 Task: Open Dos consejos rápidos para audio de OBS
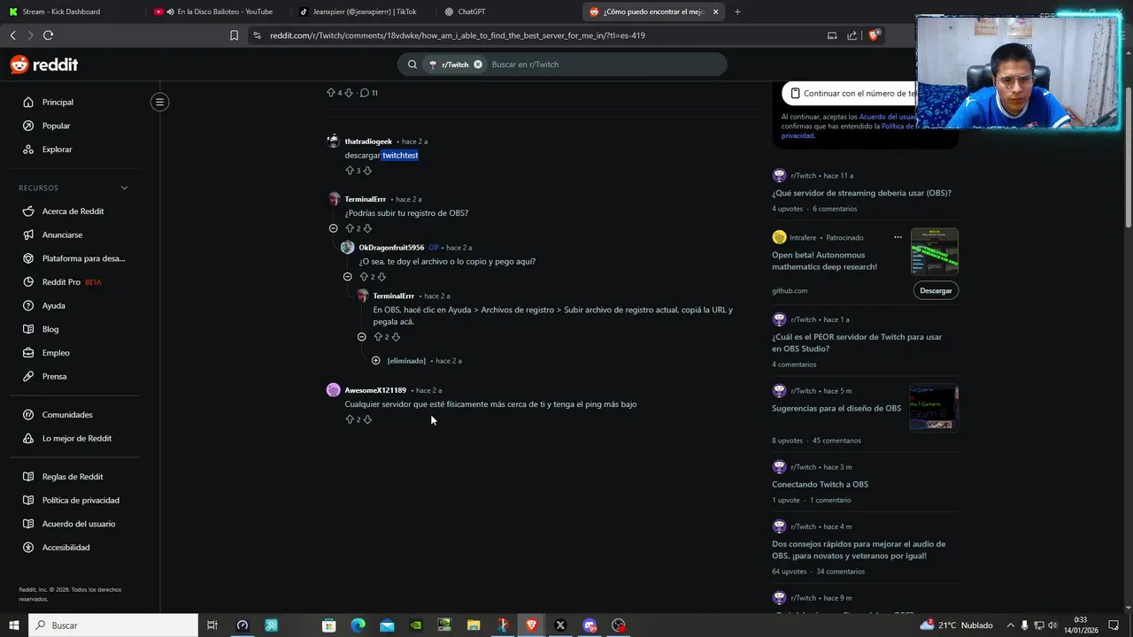pyautogui.click(x=859, y=549)
